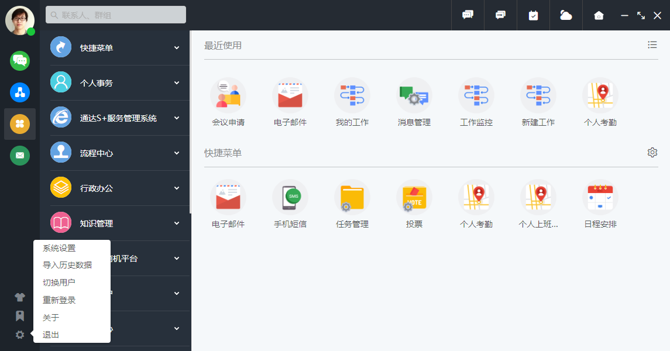Switch to the chat messages sidebar tab
This screenshot has height=351, width=670.
20,61
